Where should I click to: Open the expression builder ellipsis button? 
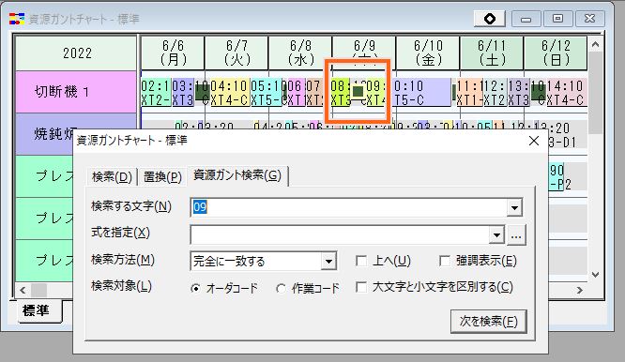[x=516, y=235]
